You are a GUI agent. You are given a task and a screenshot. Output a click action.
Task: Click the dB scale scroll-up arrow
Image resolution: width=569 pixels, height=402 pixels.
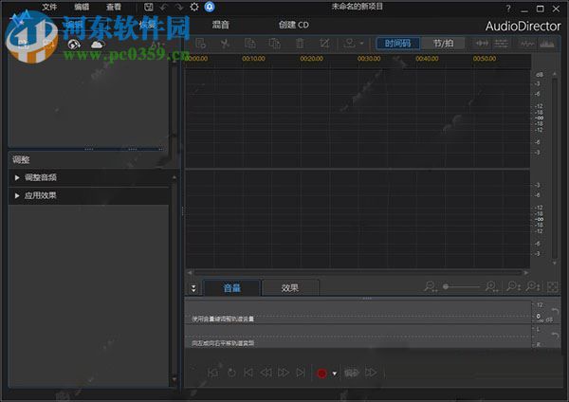pos(555,74)
